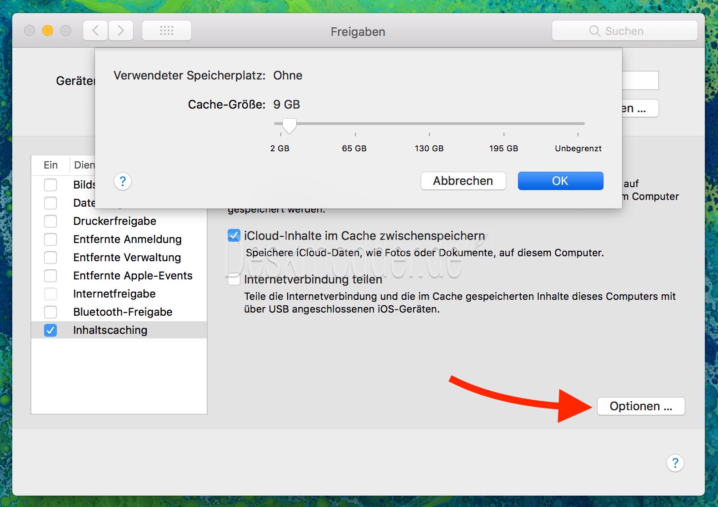Open help in the cache size dialog

[x=122, y=181]
